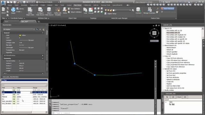Click the ODCLASS_PROPERTIES horizontal scrollbar
This screenshot has height=115, width=205.
(x=24, y=112)
